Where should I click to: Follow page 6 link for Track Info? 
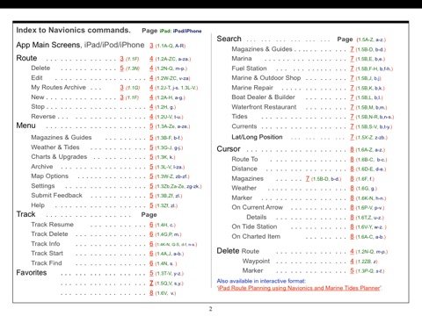pyautogui.click(x=151, y=244)
